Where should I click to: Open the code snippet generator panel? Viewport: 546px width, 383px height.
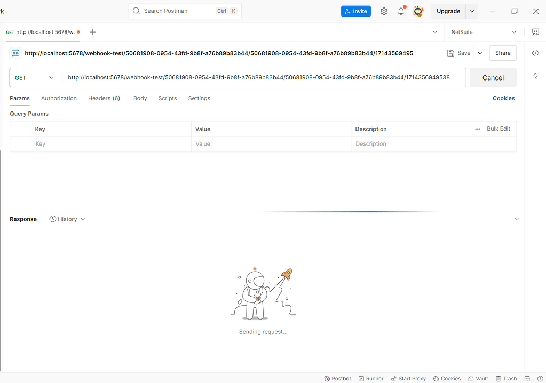point(535,53)
